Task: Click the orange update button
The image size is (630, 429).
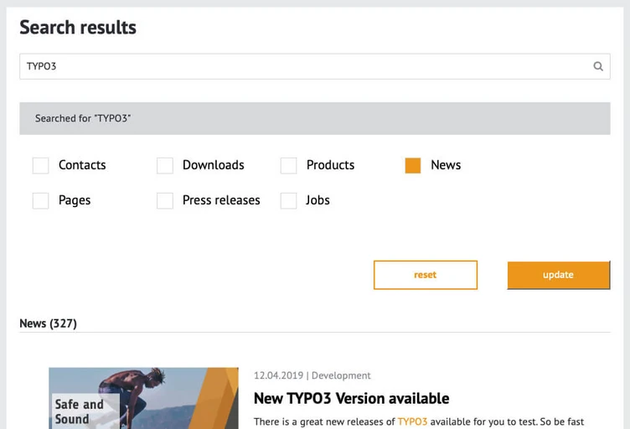Action: (559, 275)
